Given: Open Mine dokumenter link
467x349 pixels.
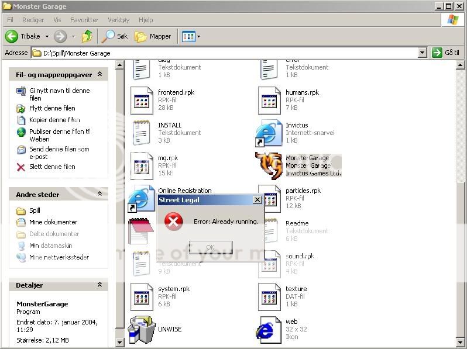Looking at the screenshot, I should 53,222.
